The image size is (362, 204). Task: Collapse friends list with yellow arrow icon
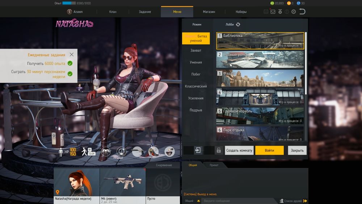coord(305,201)
